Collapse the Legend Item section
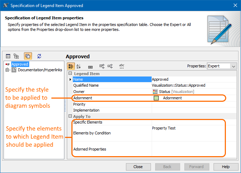 (x=70, y=74)
